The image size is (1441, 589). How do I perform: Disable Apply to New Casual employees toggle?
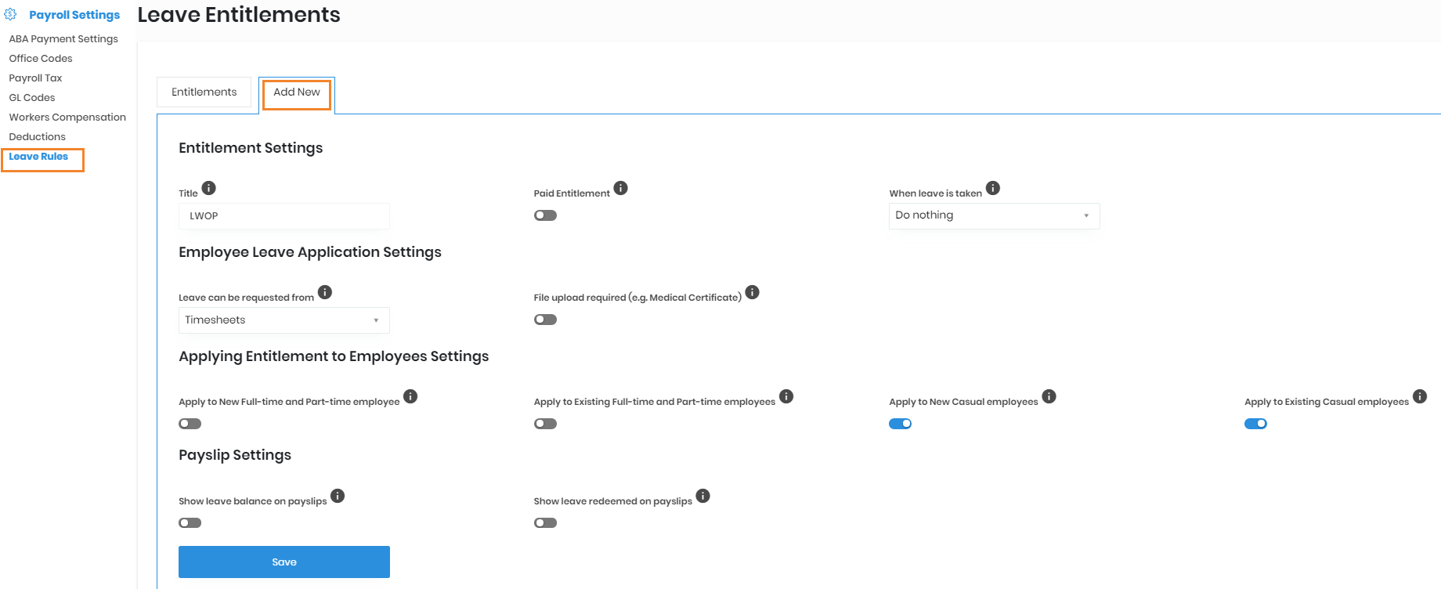coord(900,424)
